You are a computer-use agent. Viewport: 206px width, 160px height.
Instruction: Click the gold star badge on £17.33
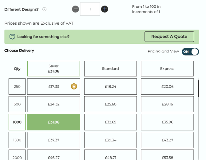click(74, 87)
